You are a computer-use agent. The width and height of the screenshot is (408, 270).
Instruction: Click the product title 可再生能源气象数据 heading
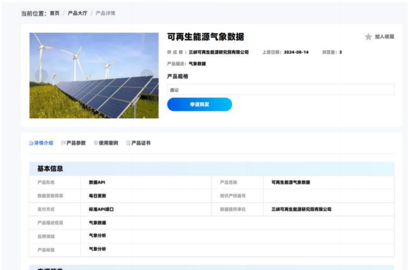tap(205, 37)
